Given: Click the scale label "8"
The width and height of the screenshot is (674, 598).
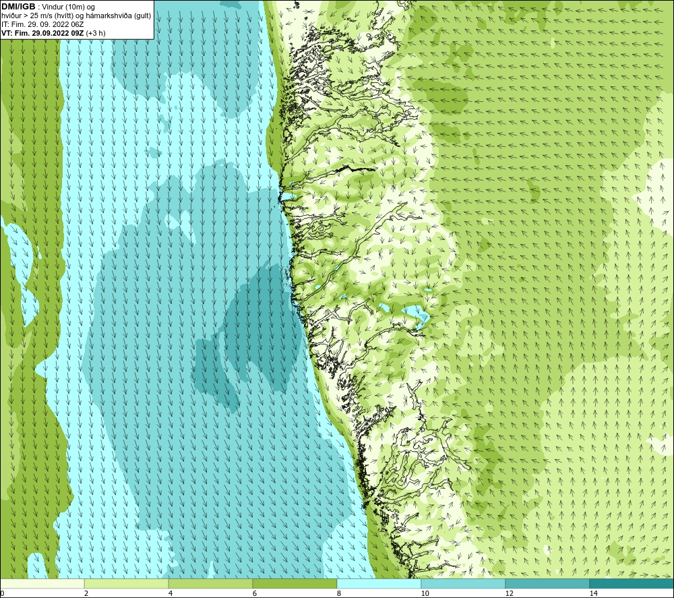Looking at the screenshot, I should click(x=339, y=593).
